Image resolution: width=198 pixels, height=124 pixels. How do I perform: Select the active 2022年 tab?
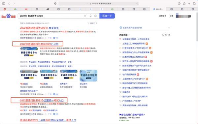(x=158, y=9)
